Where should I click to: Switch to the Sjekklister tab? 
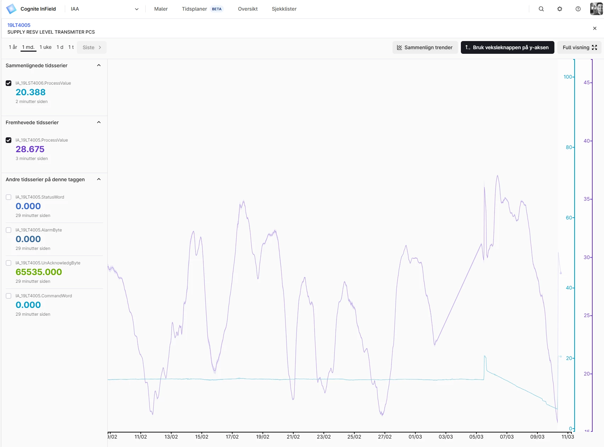pyautogui.click(x=284, y=9)
